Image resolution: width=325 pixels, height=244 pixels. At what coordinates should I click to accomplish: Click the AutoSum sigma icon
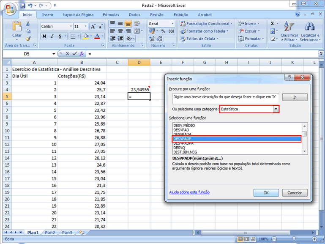click(x=273, y=24)
